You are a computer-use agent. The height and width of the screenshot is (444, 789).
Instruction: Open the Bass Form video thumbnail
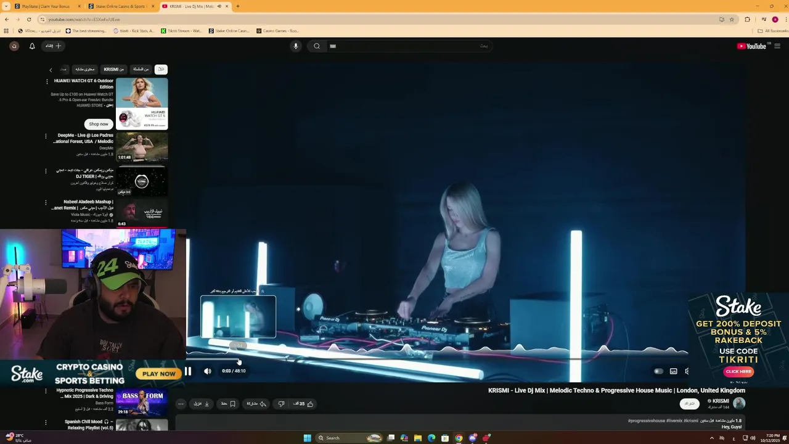point(142,402)
